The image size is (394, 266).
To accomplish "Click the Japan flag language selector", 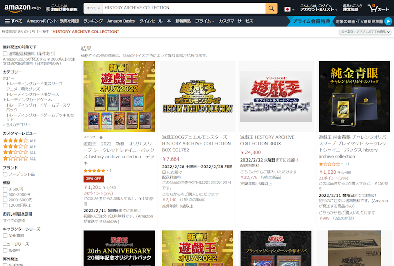I will click(x=289, y=9).
